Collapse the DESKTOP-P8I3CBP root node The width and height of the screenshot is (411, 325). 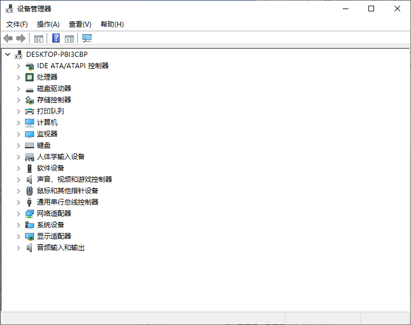click(x=8, y=55)
